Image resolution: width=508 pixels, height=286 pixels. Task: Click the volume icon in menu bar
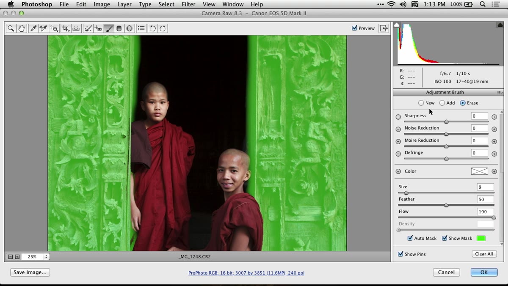pos(403,4)
